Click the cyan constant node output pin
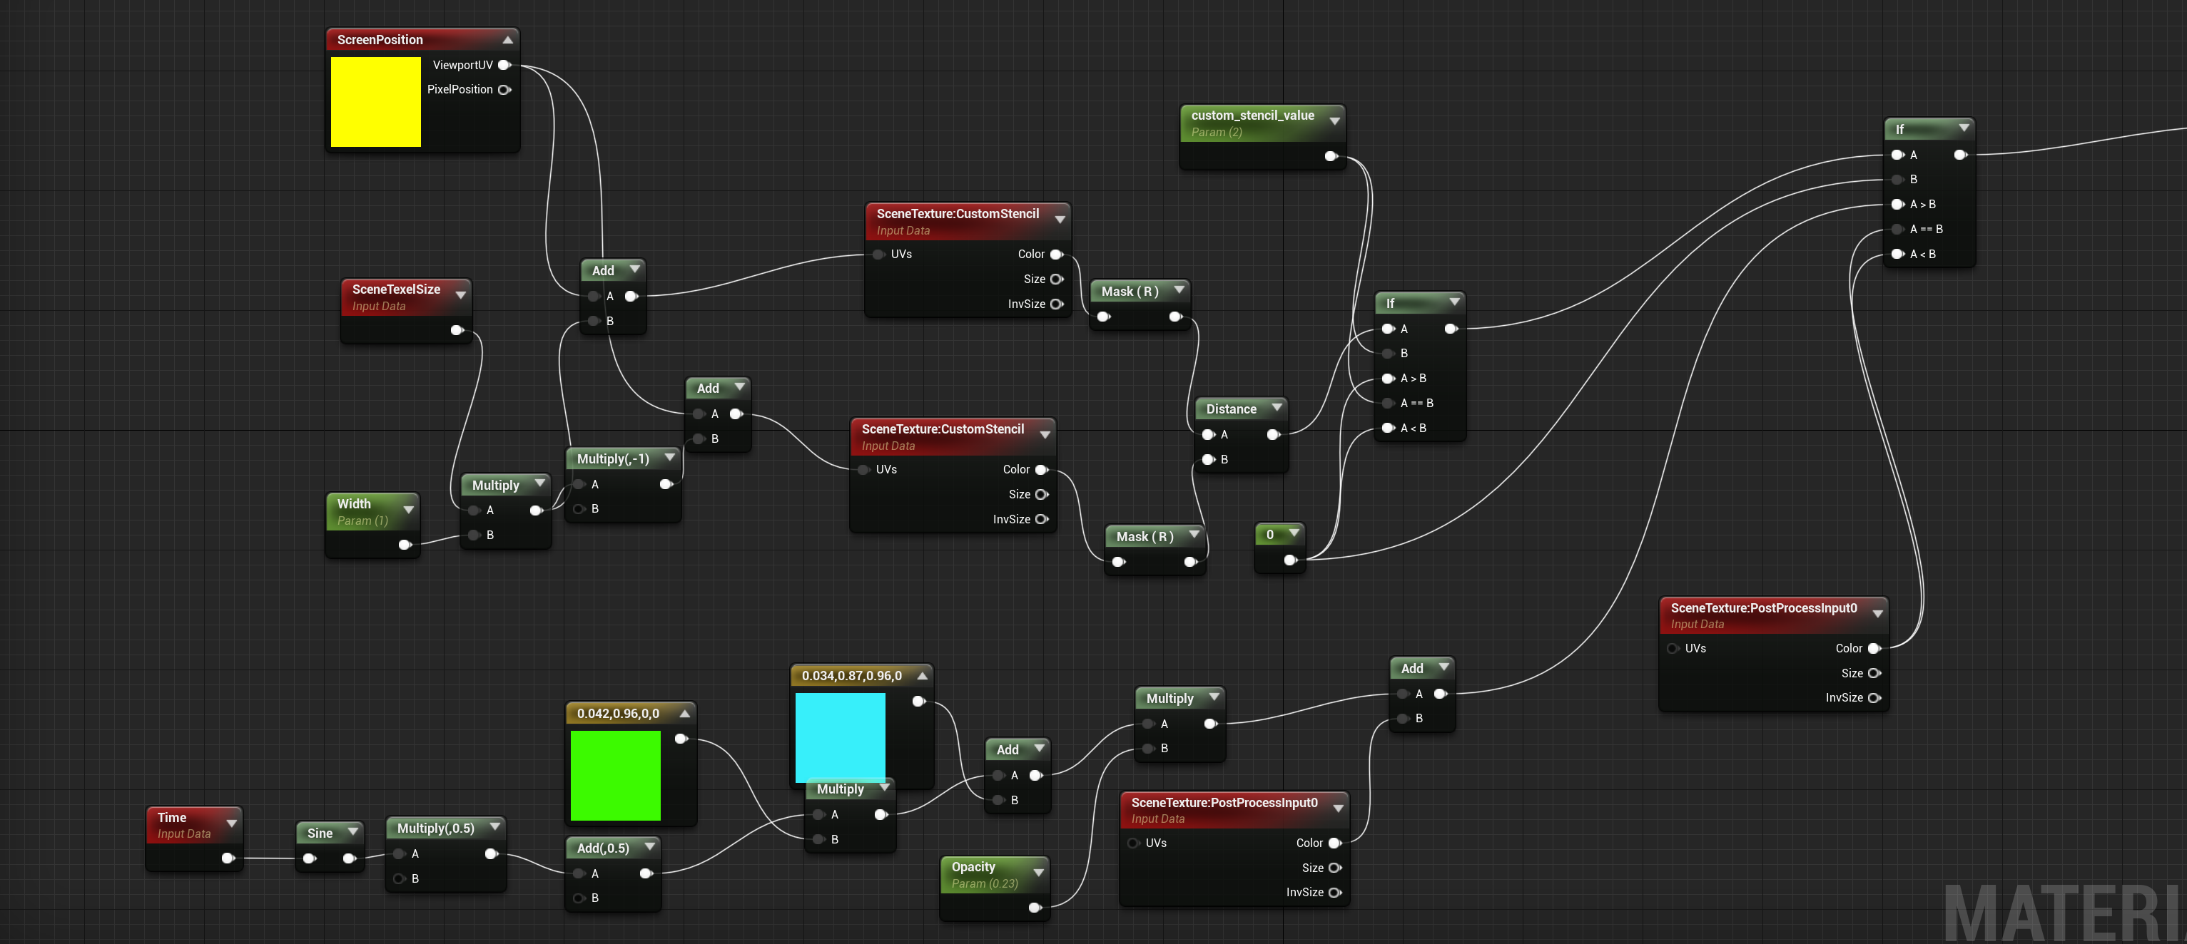Viewport: 2187px width, 944px height. click(918, 702)
